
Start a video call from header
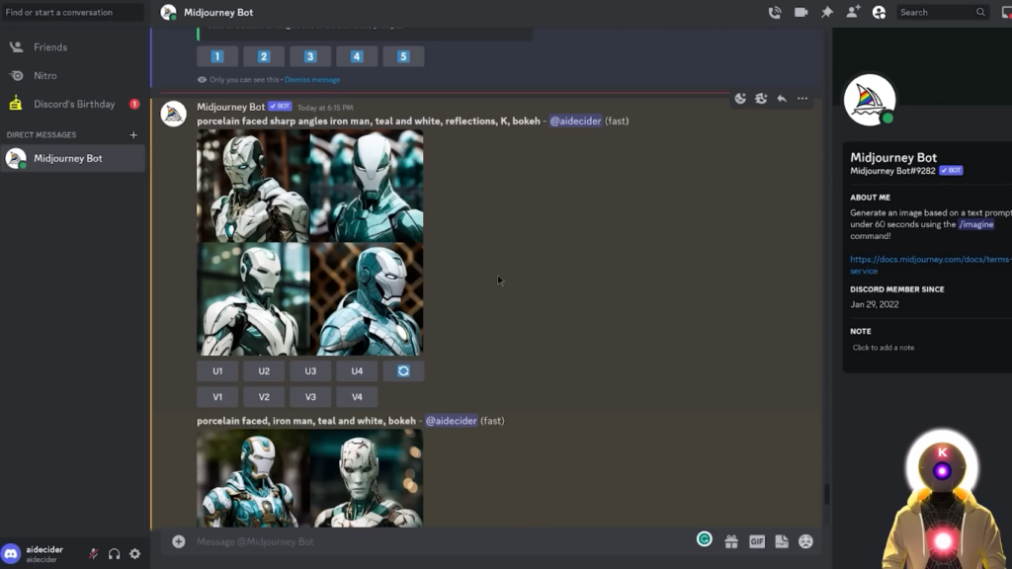(x=801, y=13)
